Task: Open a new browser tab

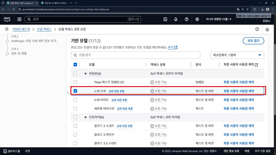Action: click(76, 3)
